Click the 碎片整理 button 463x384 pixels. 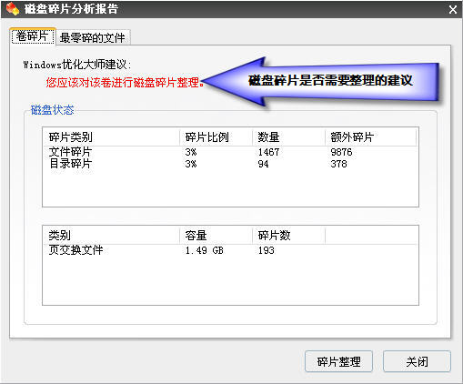[x=338, y=361]
